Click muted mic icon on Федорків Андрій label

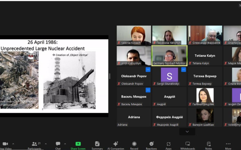tap(154, 125)
